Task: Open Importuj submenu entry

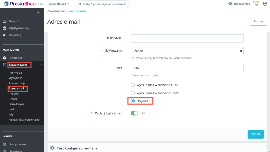Action: click(x=14, y=94)
